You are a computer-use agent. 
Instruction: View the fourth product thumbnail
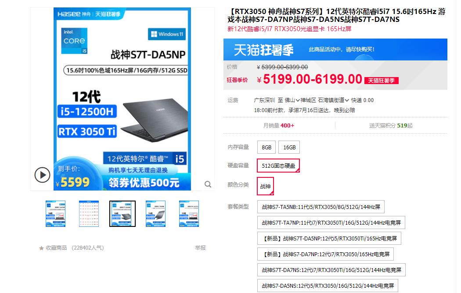tap(155, 214)
